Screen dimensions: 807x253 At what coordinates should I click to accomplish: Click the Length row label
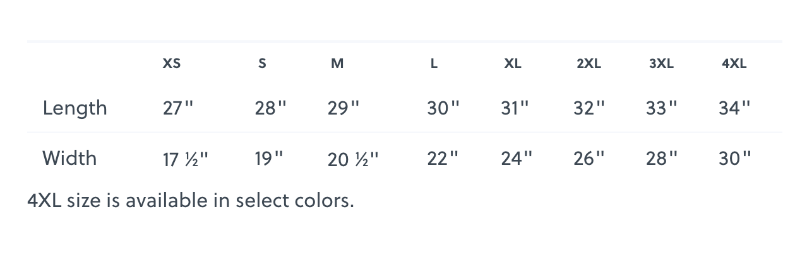coord(75,108)
